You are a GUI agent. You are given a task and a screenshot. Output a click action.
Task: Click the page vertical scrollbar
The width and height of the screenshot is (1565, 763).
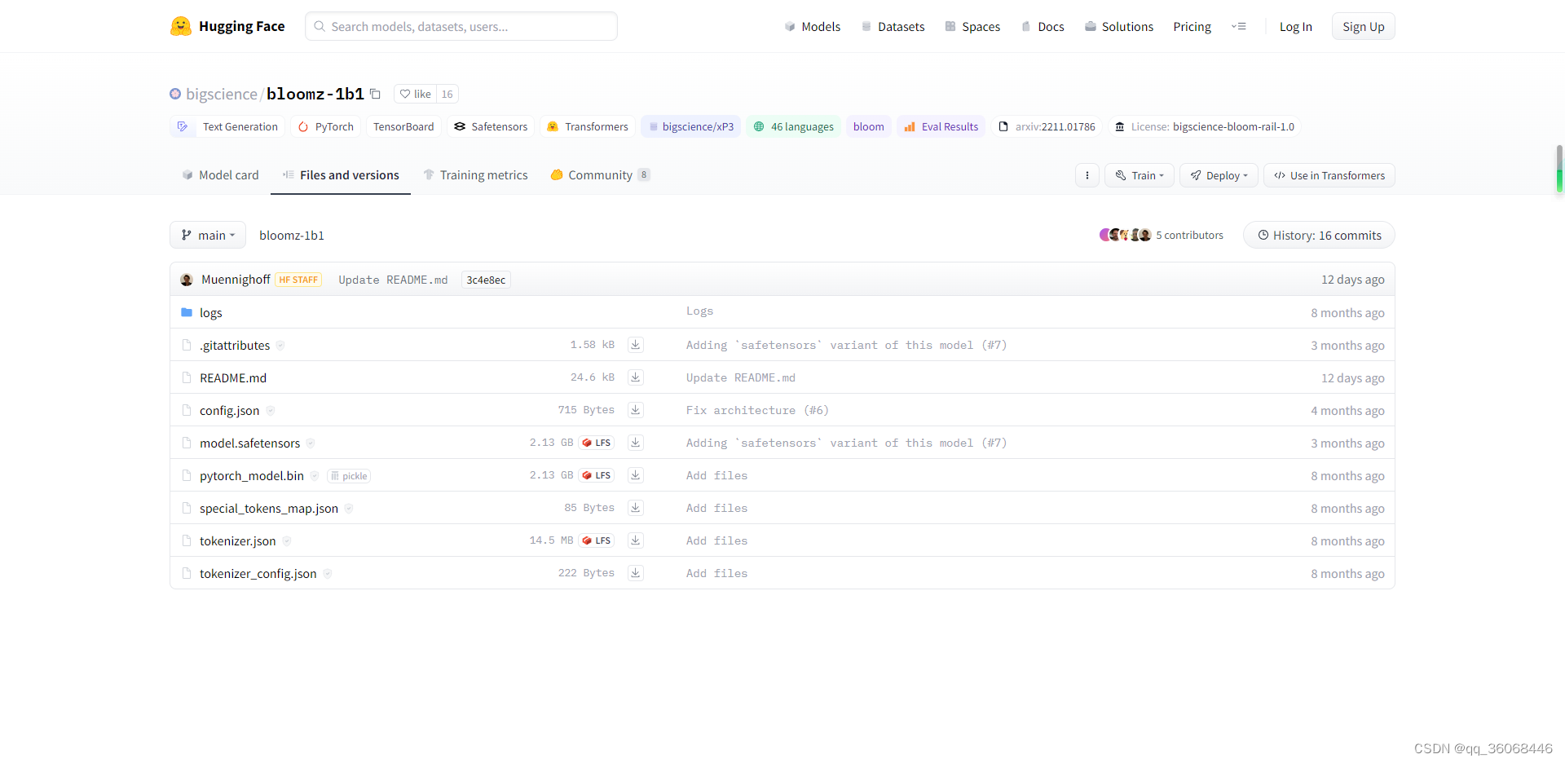1559,170
